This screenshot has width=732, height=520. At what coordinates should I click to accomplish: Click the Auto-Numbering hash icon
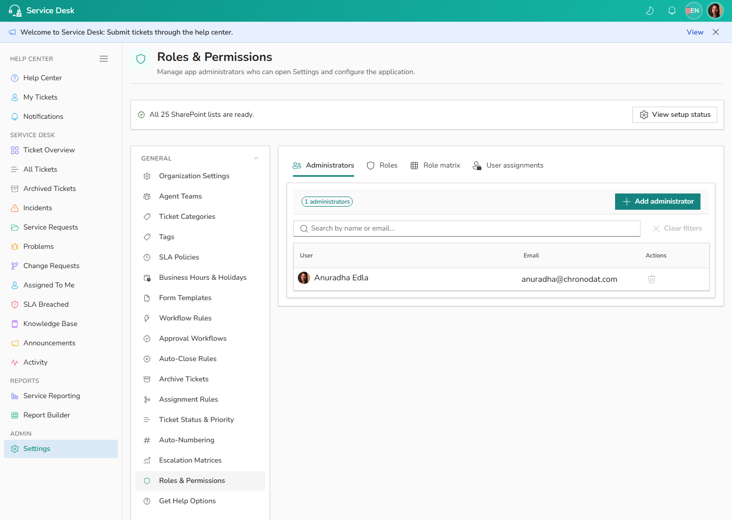147,440
